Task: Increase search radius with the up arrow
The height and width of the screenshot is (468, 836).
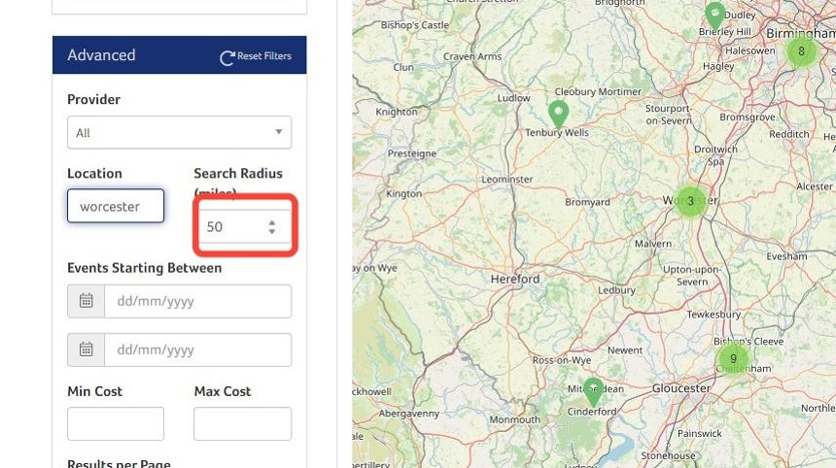Action: pyautogui.click(x=272, y=222)
